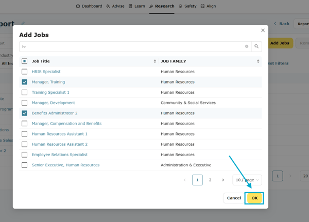Toggle the select-all checkbox in table header
Image resolution: width=309 pixels, height=222 pixels.
tap(24, 61)
